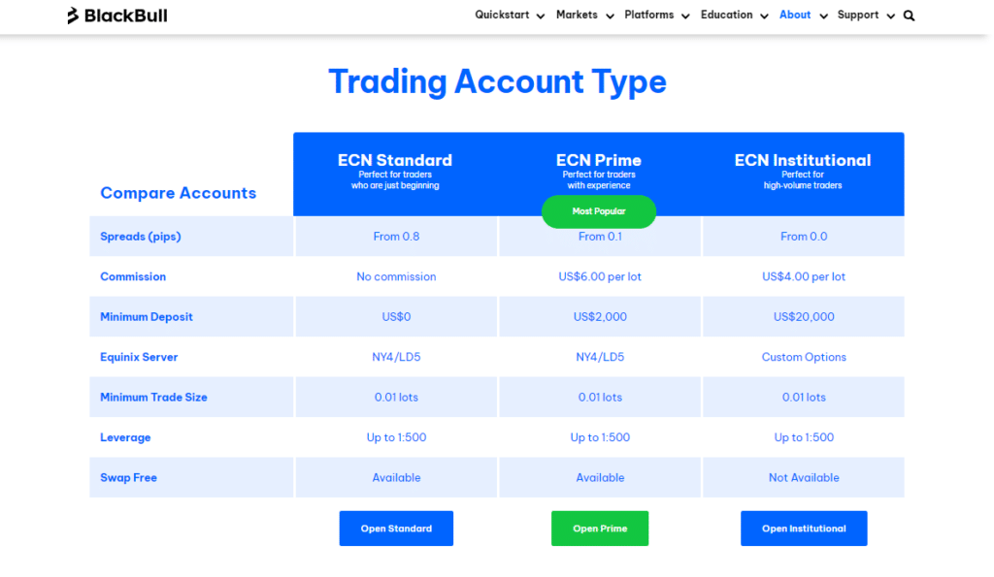Click the No commission cell
Image resolution: width=994 pixels, height=577 pixels.
[396, 276]
